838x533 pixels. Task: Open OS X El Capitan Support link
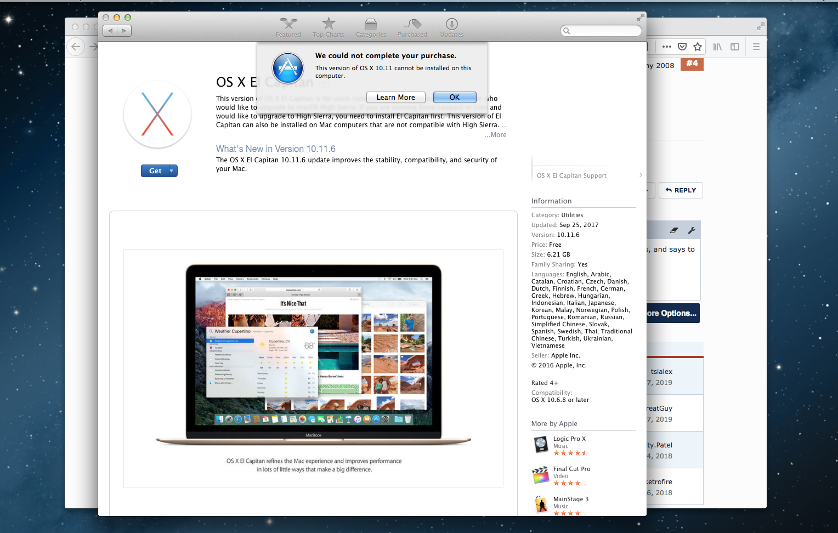tap(571, 175)
